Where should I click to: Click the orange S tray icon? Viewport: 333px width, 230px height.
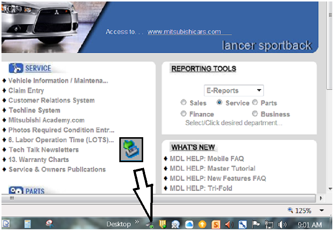point(216,224)
